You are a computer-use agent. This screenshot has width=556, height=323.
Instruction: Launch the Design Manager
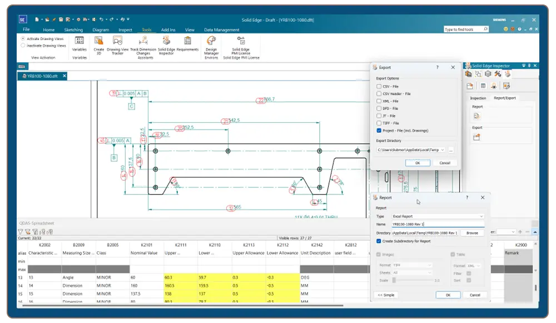point(211,47)
